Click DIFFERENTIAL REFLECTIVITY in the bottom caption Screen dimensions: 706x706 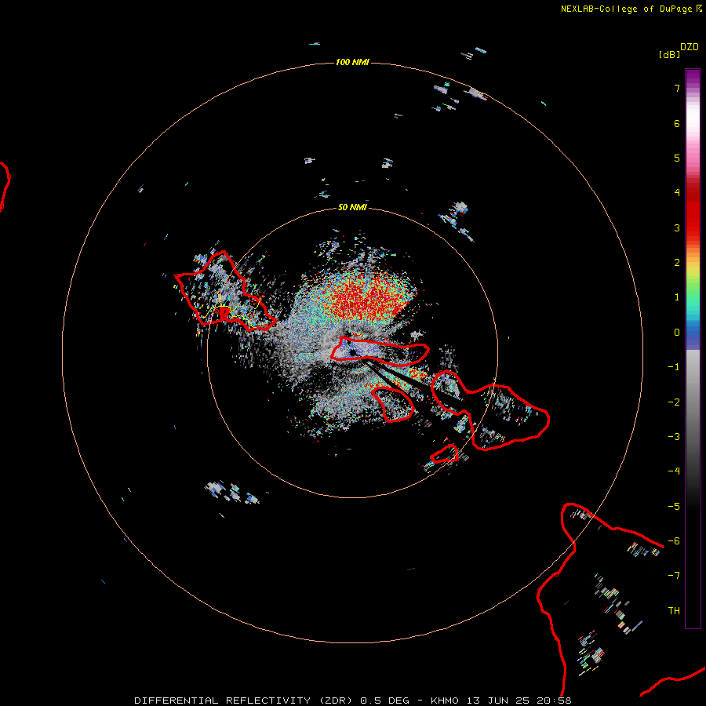click(223, 701)
